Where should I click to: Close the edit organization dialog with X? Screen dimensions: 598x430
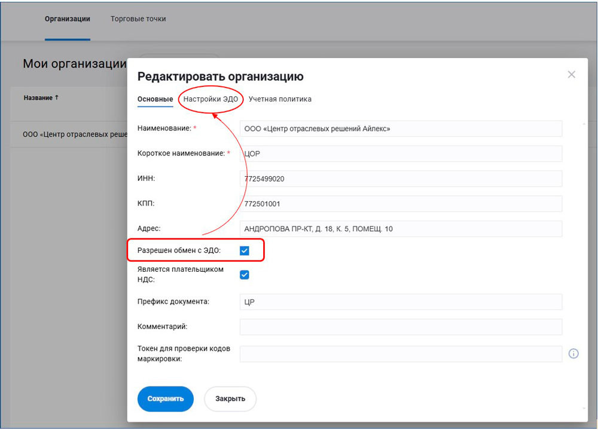(571, 75)
